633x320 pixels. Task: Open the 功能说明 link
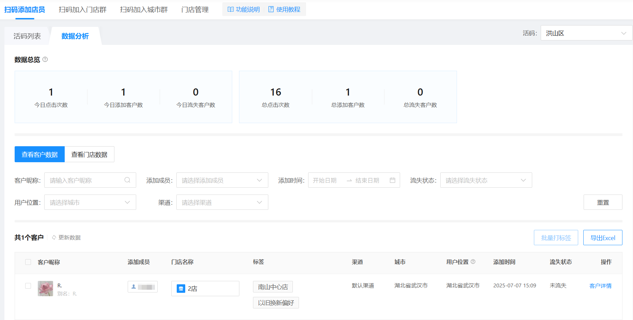pos(248,10)
